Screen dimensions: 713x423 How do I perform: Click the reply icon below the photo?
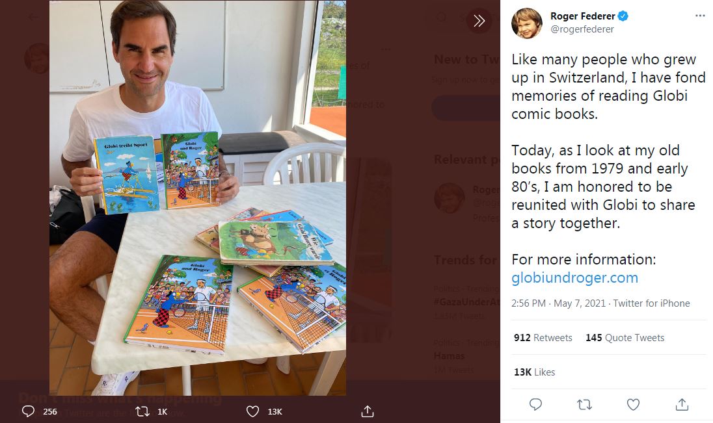click(28, 411)
